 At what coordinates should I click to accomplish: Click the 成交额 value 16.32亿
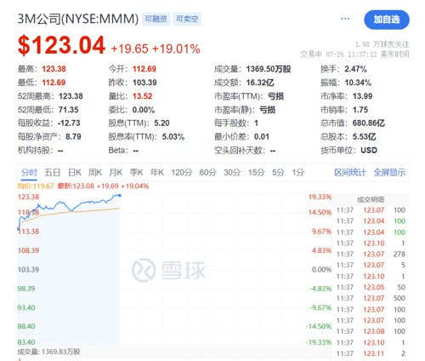(260, 83)
